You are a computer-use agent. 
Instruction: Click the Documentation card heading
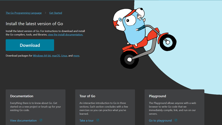[x=22, y=96]
